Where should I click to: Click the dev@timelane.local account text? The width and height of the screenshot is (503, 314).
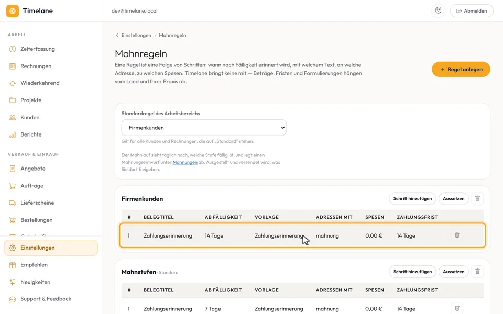pos(135,11)
